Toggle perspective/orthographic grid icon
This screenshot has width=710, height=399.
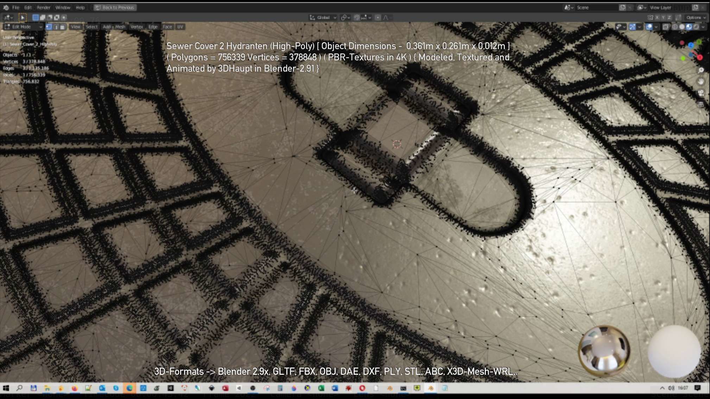click(x=701, y=105)
